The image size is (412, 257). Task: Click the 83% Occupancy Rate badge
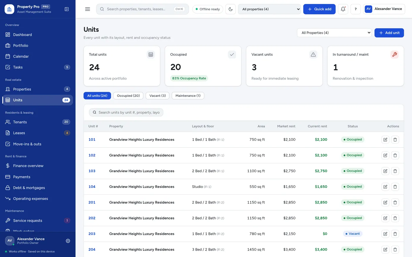(189, 78)
